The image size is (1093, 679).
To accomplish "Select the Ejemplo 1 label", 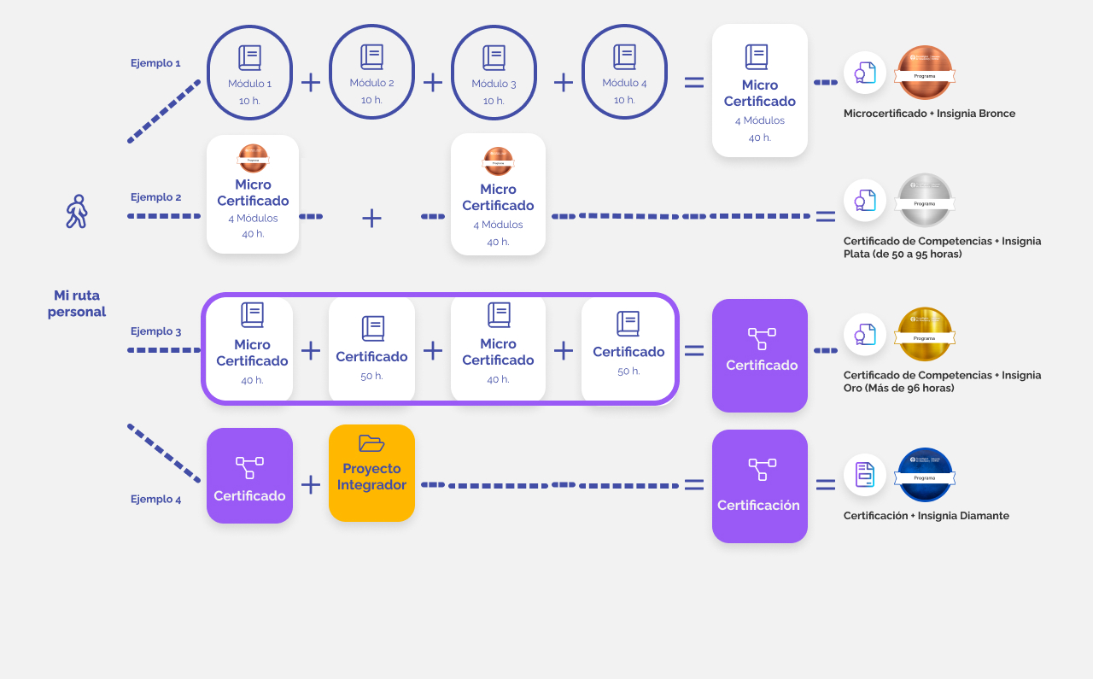I will [155, 63].
